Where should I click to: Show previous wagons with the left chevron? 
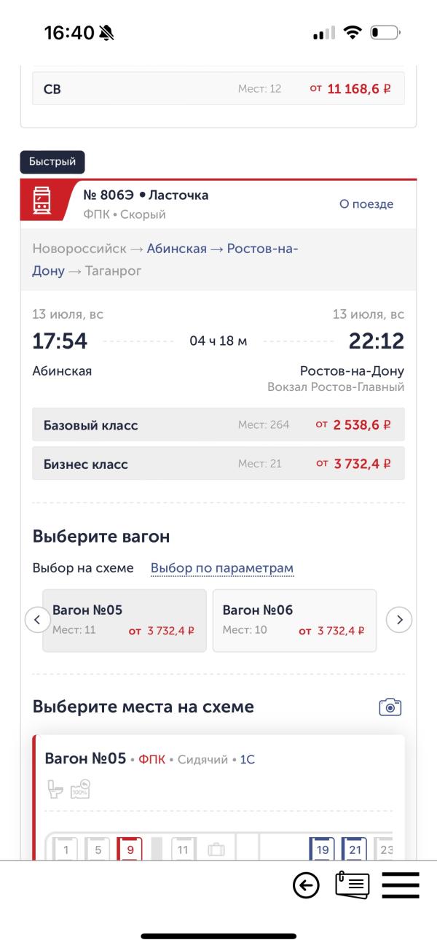pyautogui.click(x=37, y=621)
